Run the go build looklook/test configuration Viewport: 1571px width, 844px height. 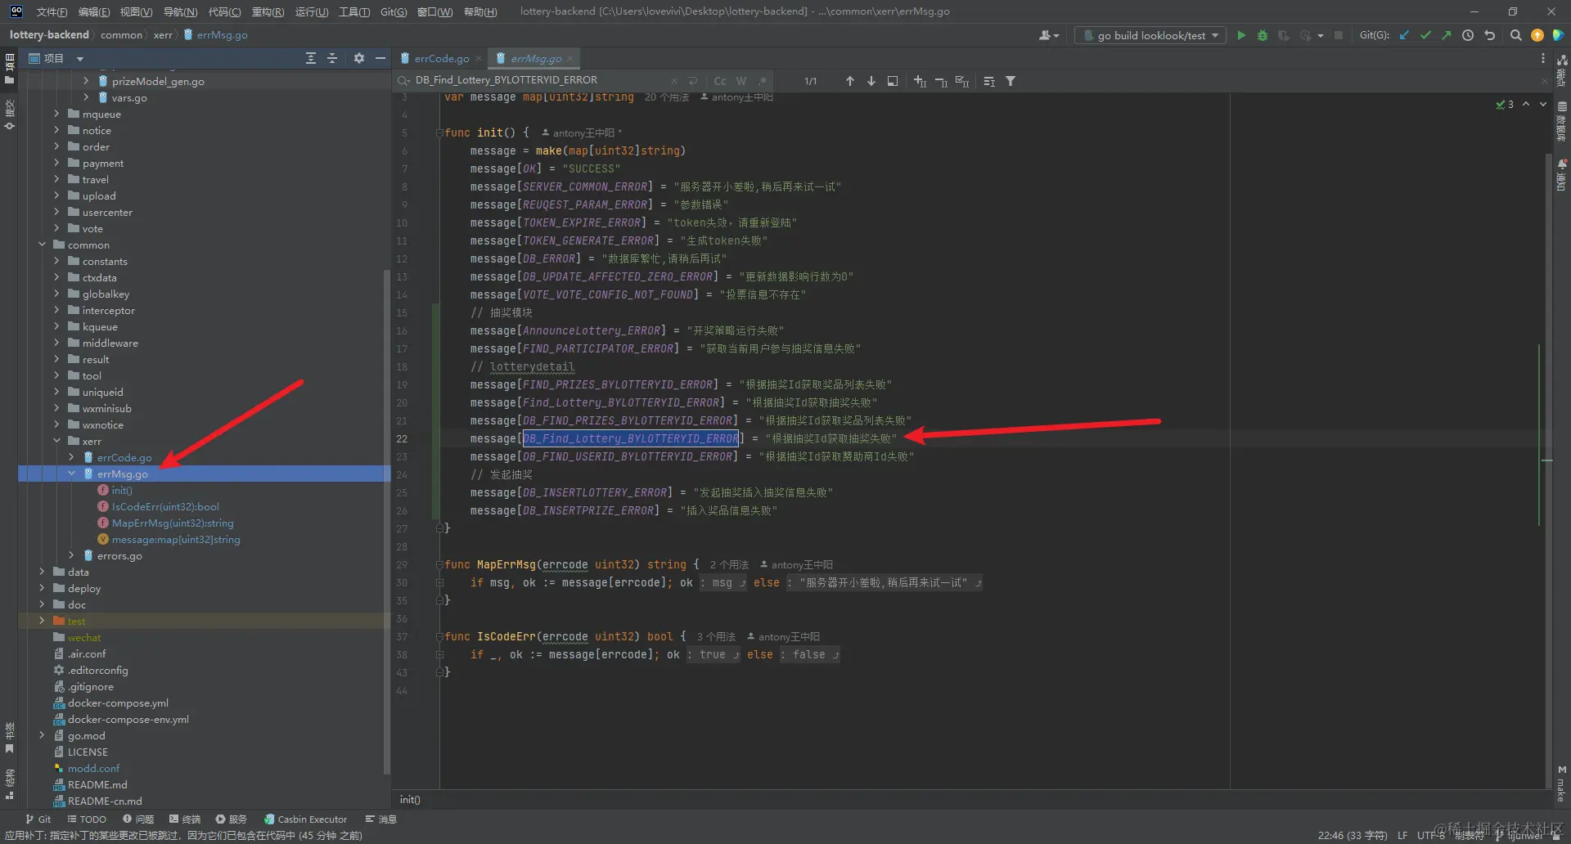pos(1241,35)
